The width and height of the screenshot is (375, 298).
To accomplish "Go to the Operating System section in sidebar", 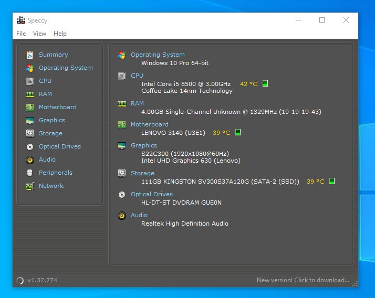I will pyautogui.click(x=66, y=68).
